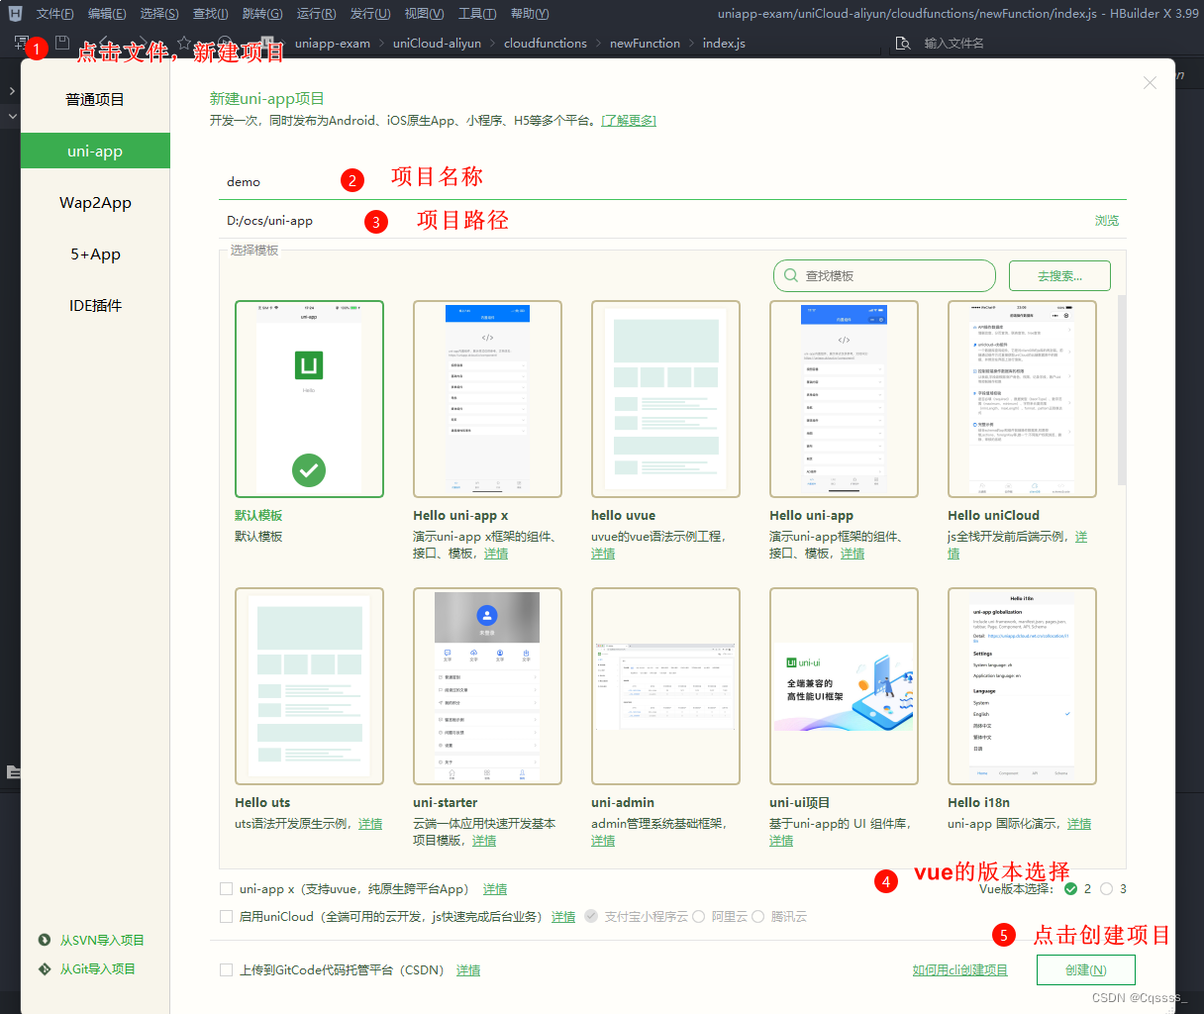This screenshot has height=1014, width=1204.
Task: Click the magnifier icon in template search
Action: tap(790, 275)
